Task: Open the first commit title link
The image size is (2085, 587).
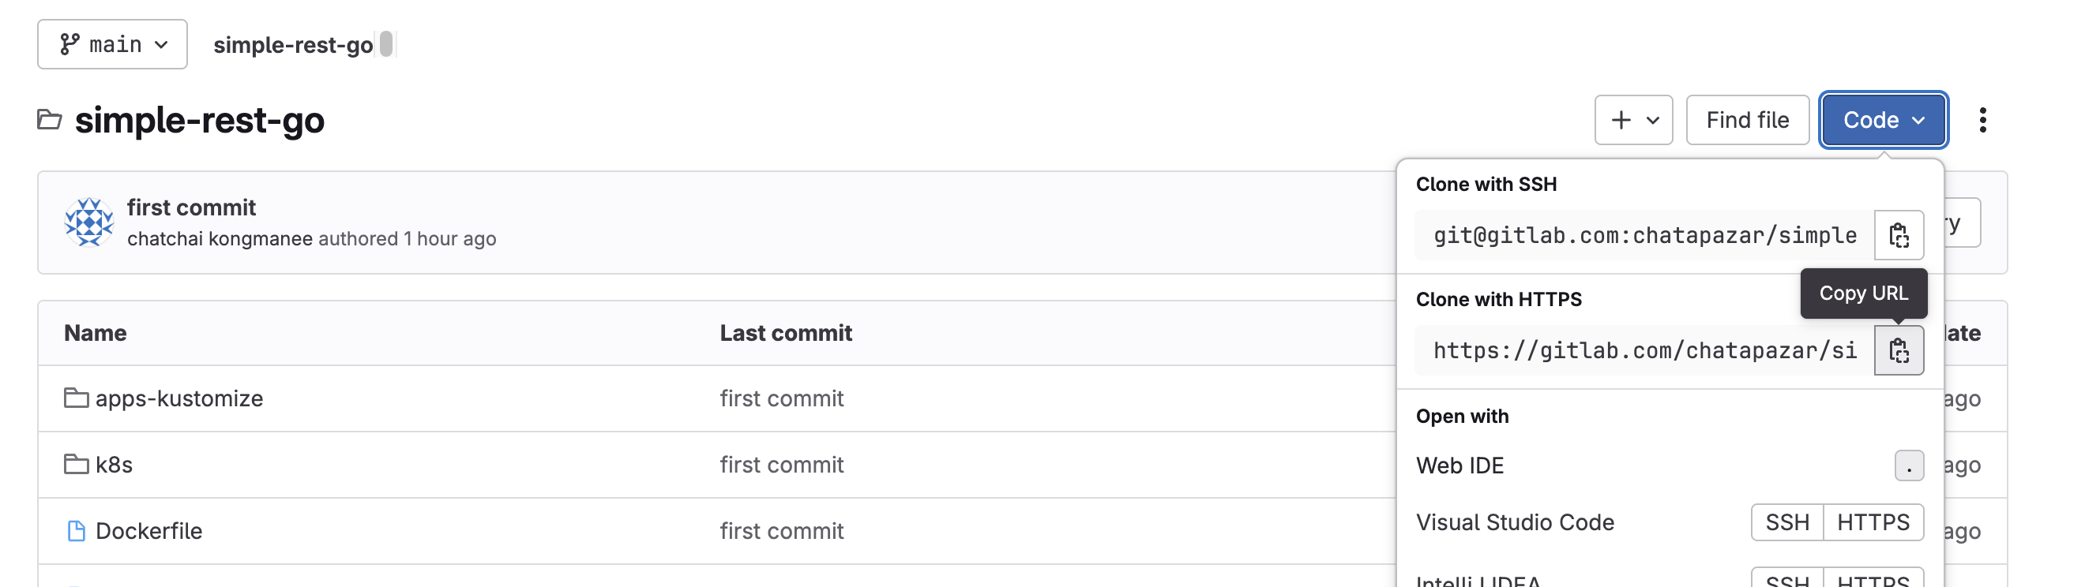Action: (x=191, y=208)
